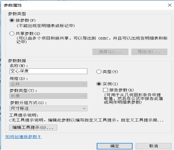Viewport: 174px width, 150px height.
Task: Click the tooltip description text starting 无工具提示说明
Action: click(x=86, y=120)
